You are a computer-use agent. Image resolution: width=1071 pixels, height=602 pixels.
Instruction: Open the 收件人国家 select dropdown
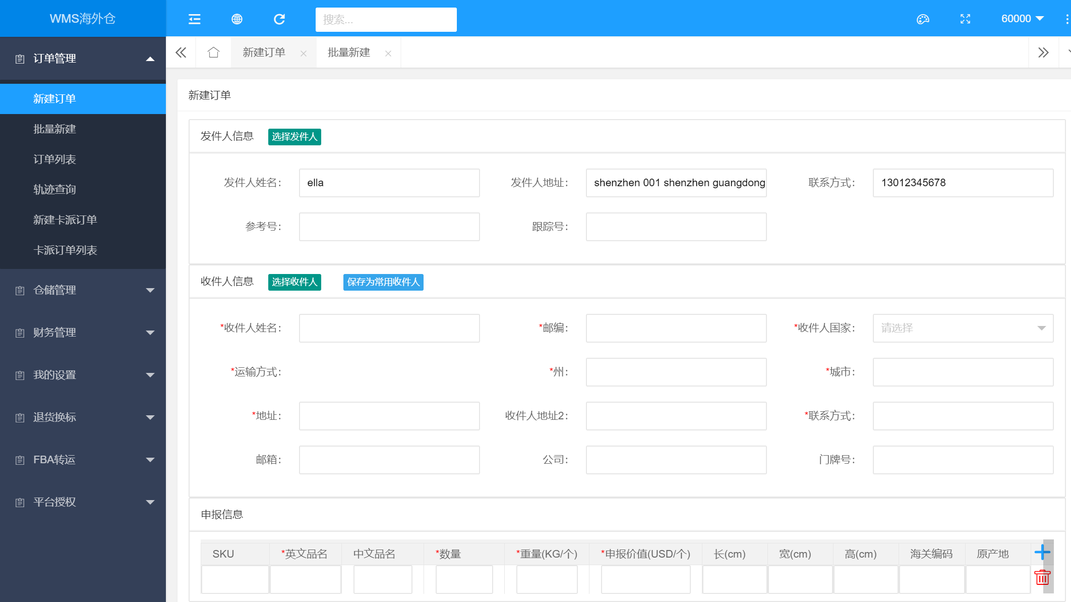[x=963, y=328]
